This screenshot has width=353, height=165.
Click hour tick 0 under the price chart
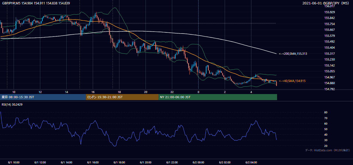(x=198, y=92)
